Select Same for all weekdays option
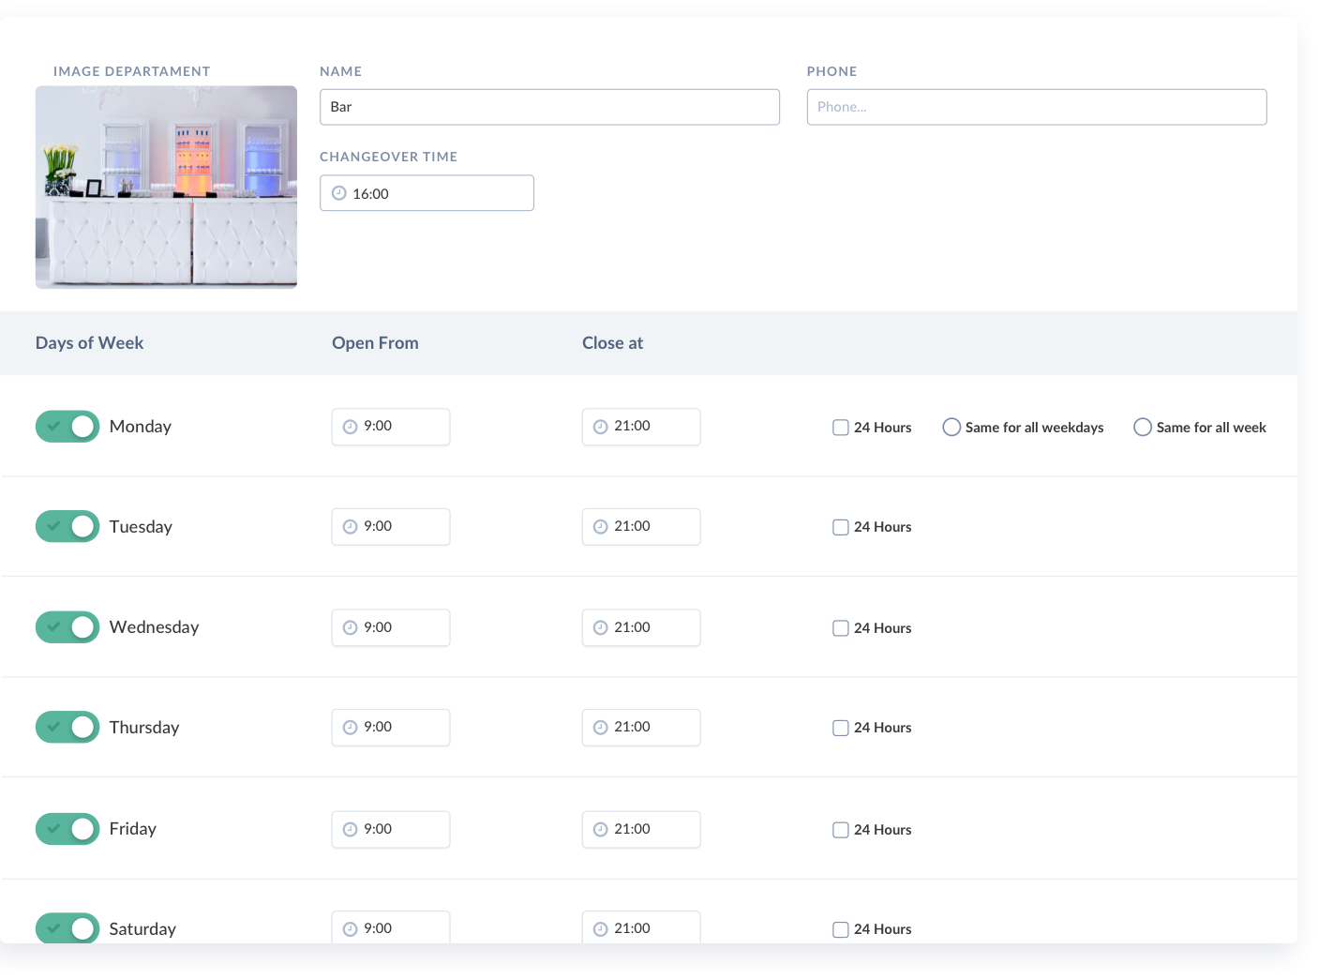 tap(951, 428)
